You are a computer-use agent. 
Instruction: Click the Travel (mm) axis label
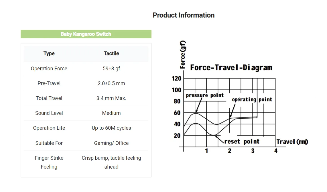point(292,142)
